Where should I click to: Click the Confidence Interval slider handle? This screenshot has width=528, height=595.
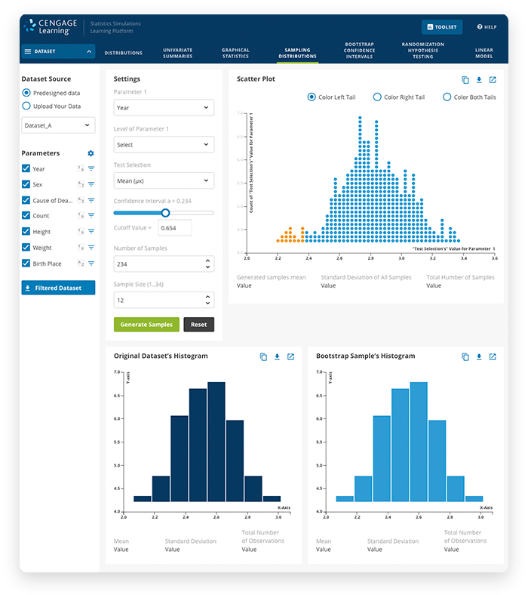166,213
